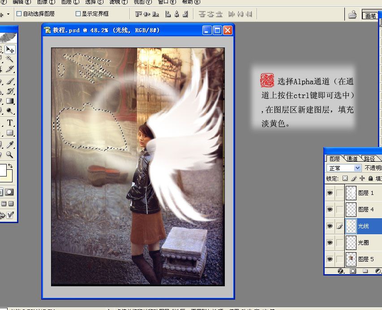Open the 帮助 help menu
Image resolution: width=382 pixels, height=310 pixels.
(x=191, y=2)
